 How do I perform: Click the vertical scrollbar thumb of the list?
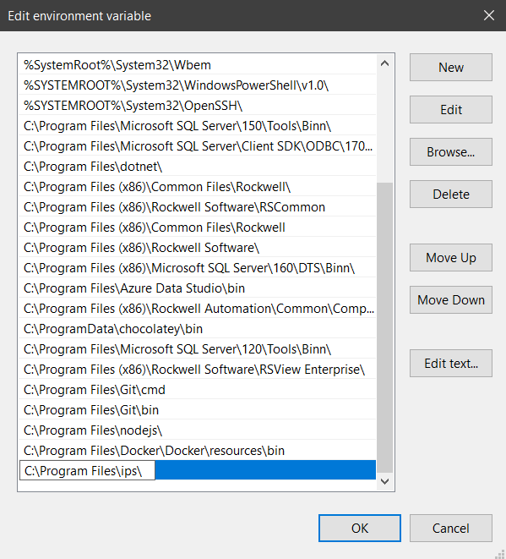point(384,327)
